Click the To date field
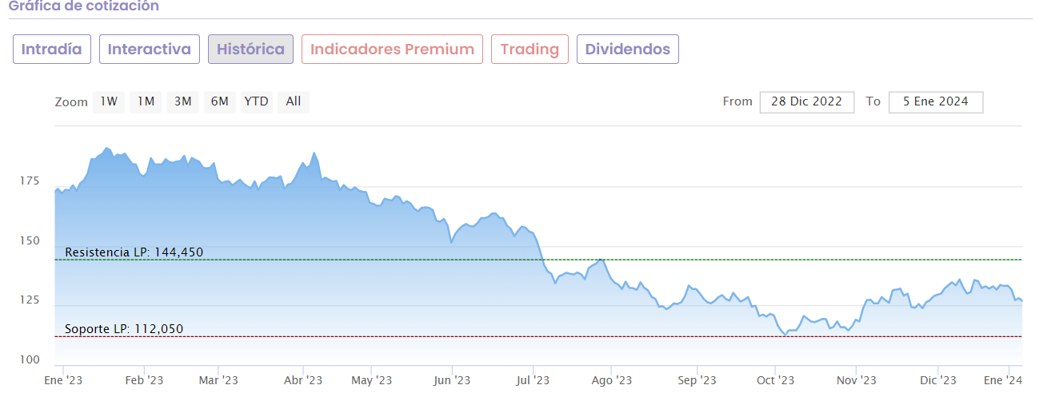Screen dimensions: 1043x393 coord(935,101)
